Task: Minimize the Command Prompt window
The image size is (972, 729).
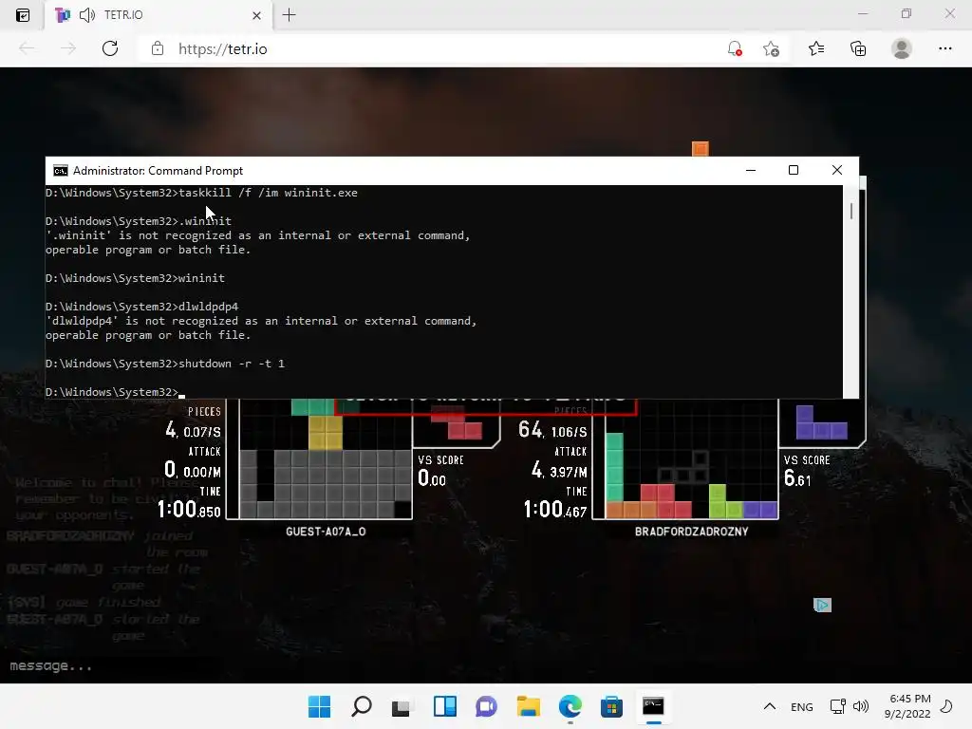Action: tap(751, 170)
